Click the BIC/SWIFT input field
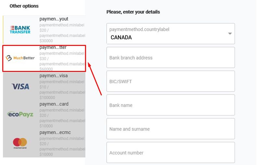The height and width of the screenshot is (165, 260). tap(170, 81)
